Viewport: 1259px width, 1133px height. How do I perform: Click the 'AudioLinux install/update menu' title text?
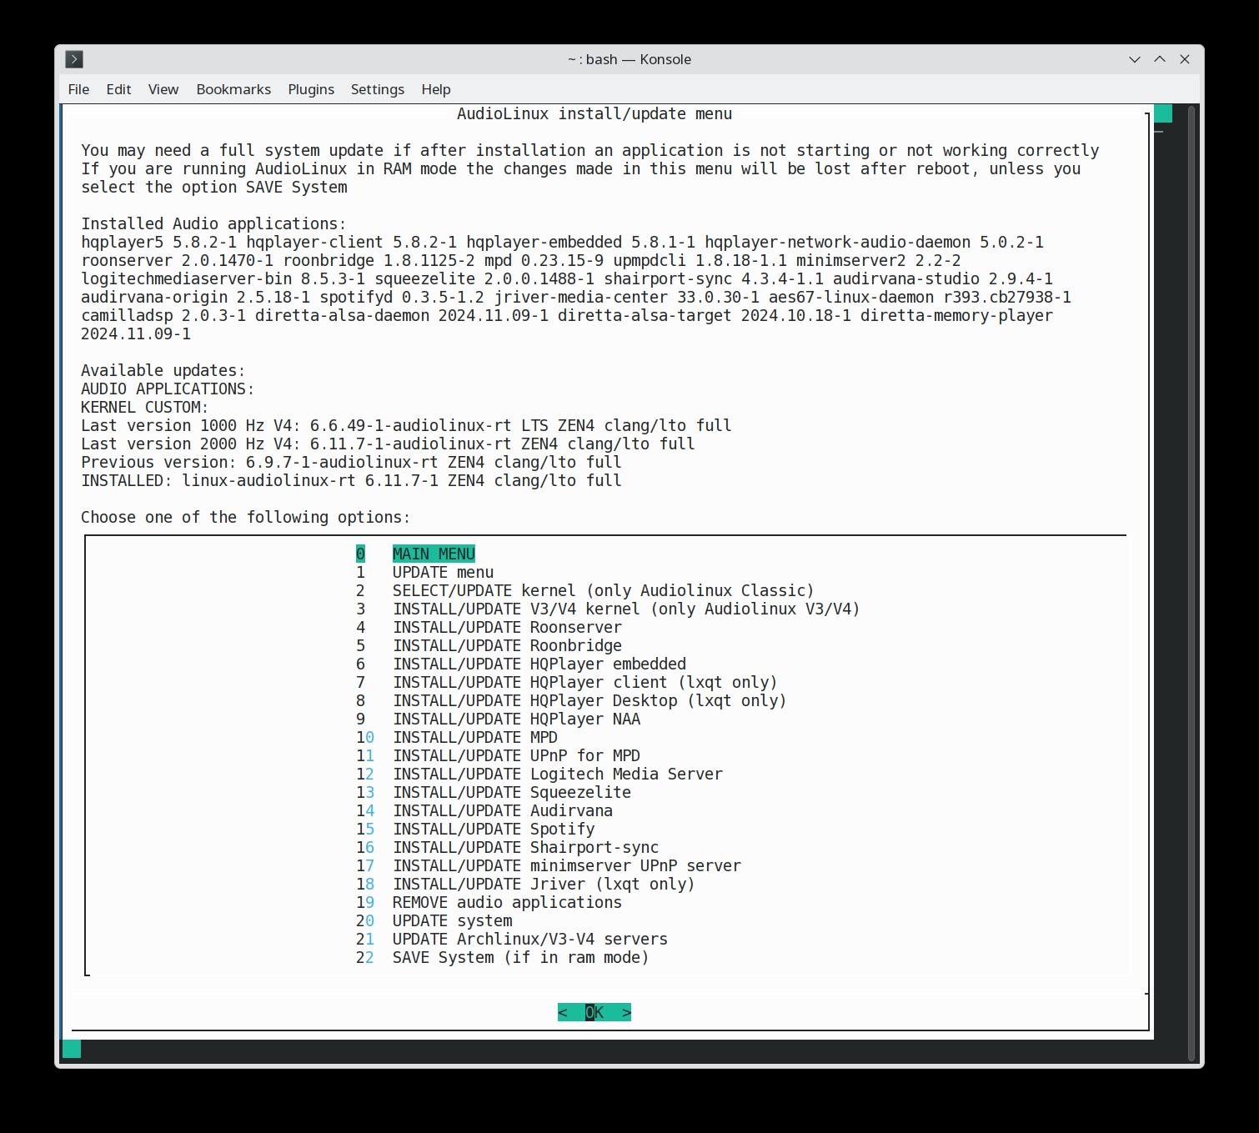pyautogui.click(x=594, y=113)
